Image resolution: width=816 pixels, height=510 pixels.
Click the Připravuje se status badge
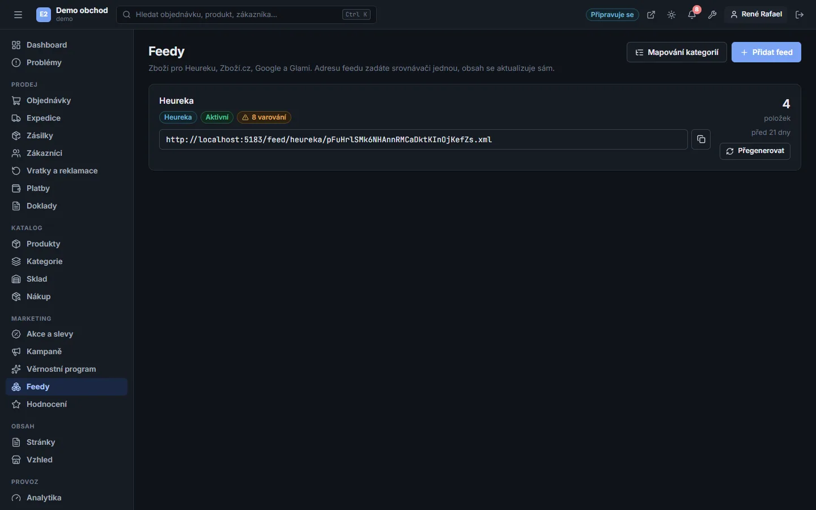pyautogui.click(x=612, y=15)
